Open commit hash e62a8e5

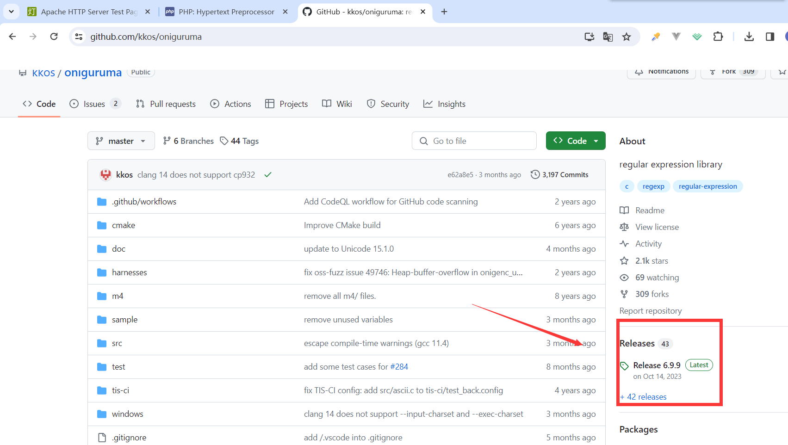[x=460, y=175]
